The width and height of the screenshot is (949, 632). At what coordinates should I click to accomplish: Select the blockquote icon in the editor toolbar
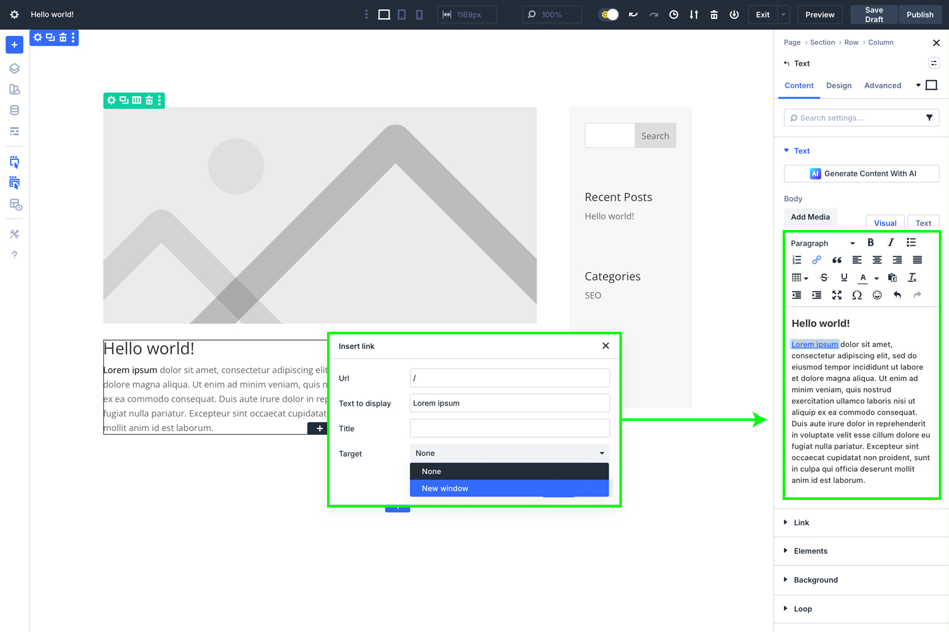point(836,260)
